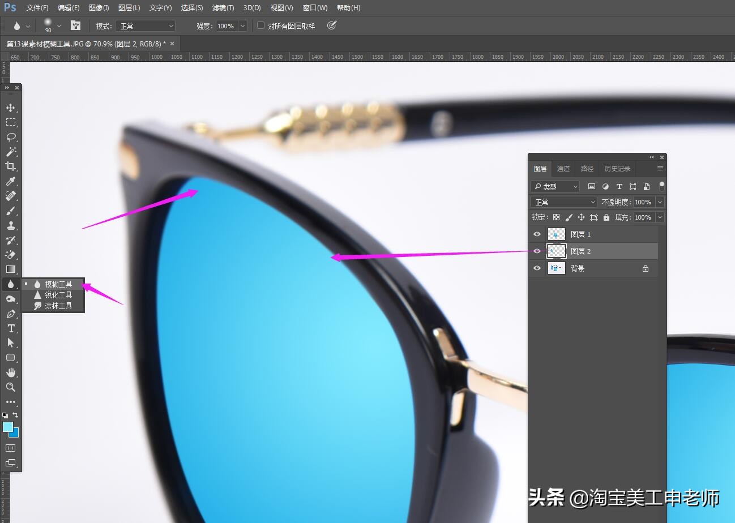This screenshot has width=735, height=523.
Task: Open the 滤镜(T) menu
Action: click(x=223, y=8)
